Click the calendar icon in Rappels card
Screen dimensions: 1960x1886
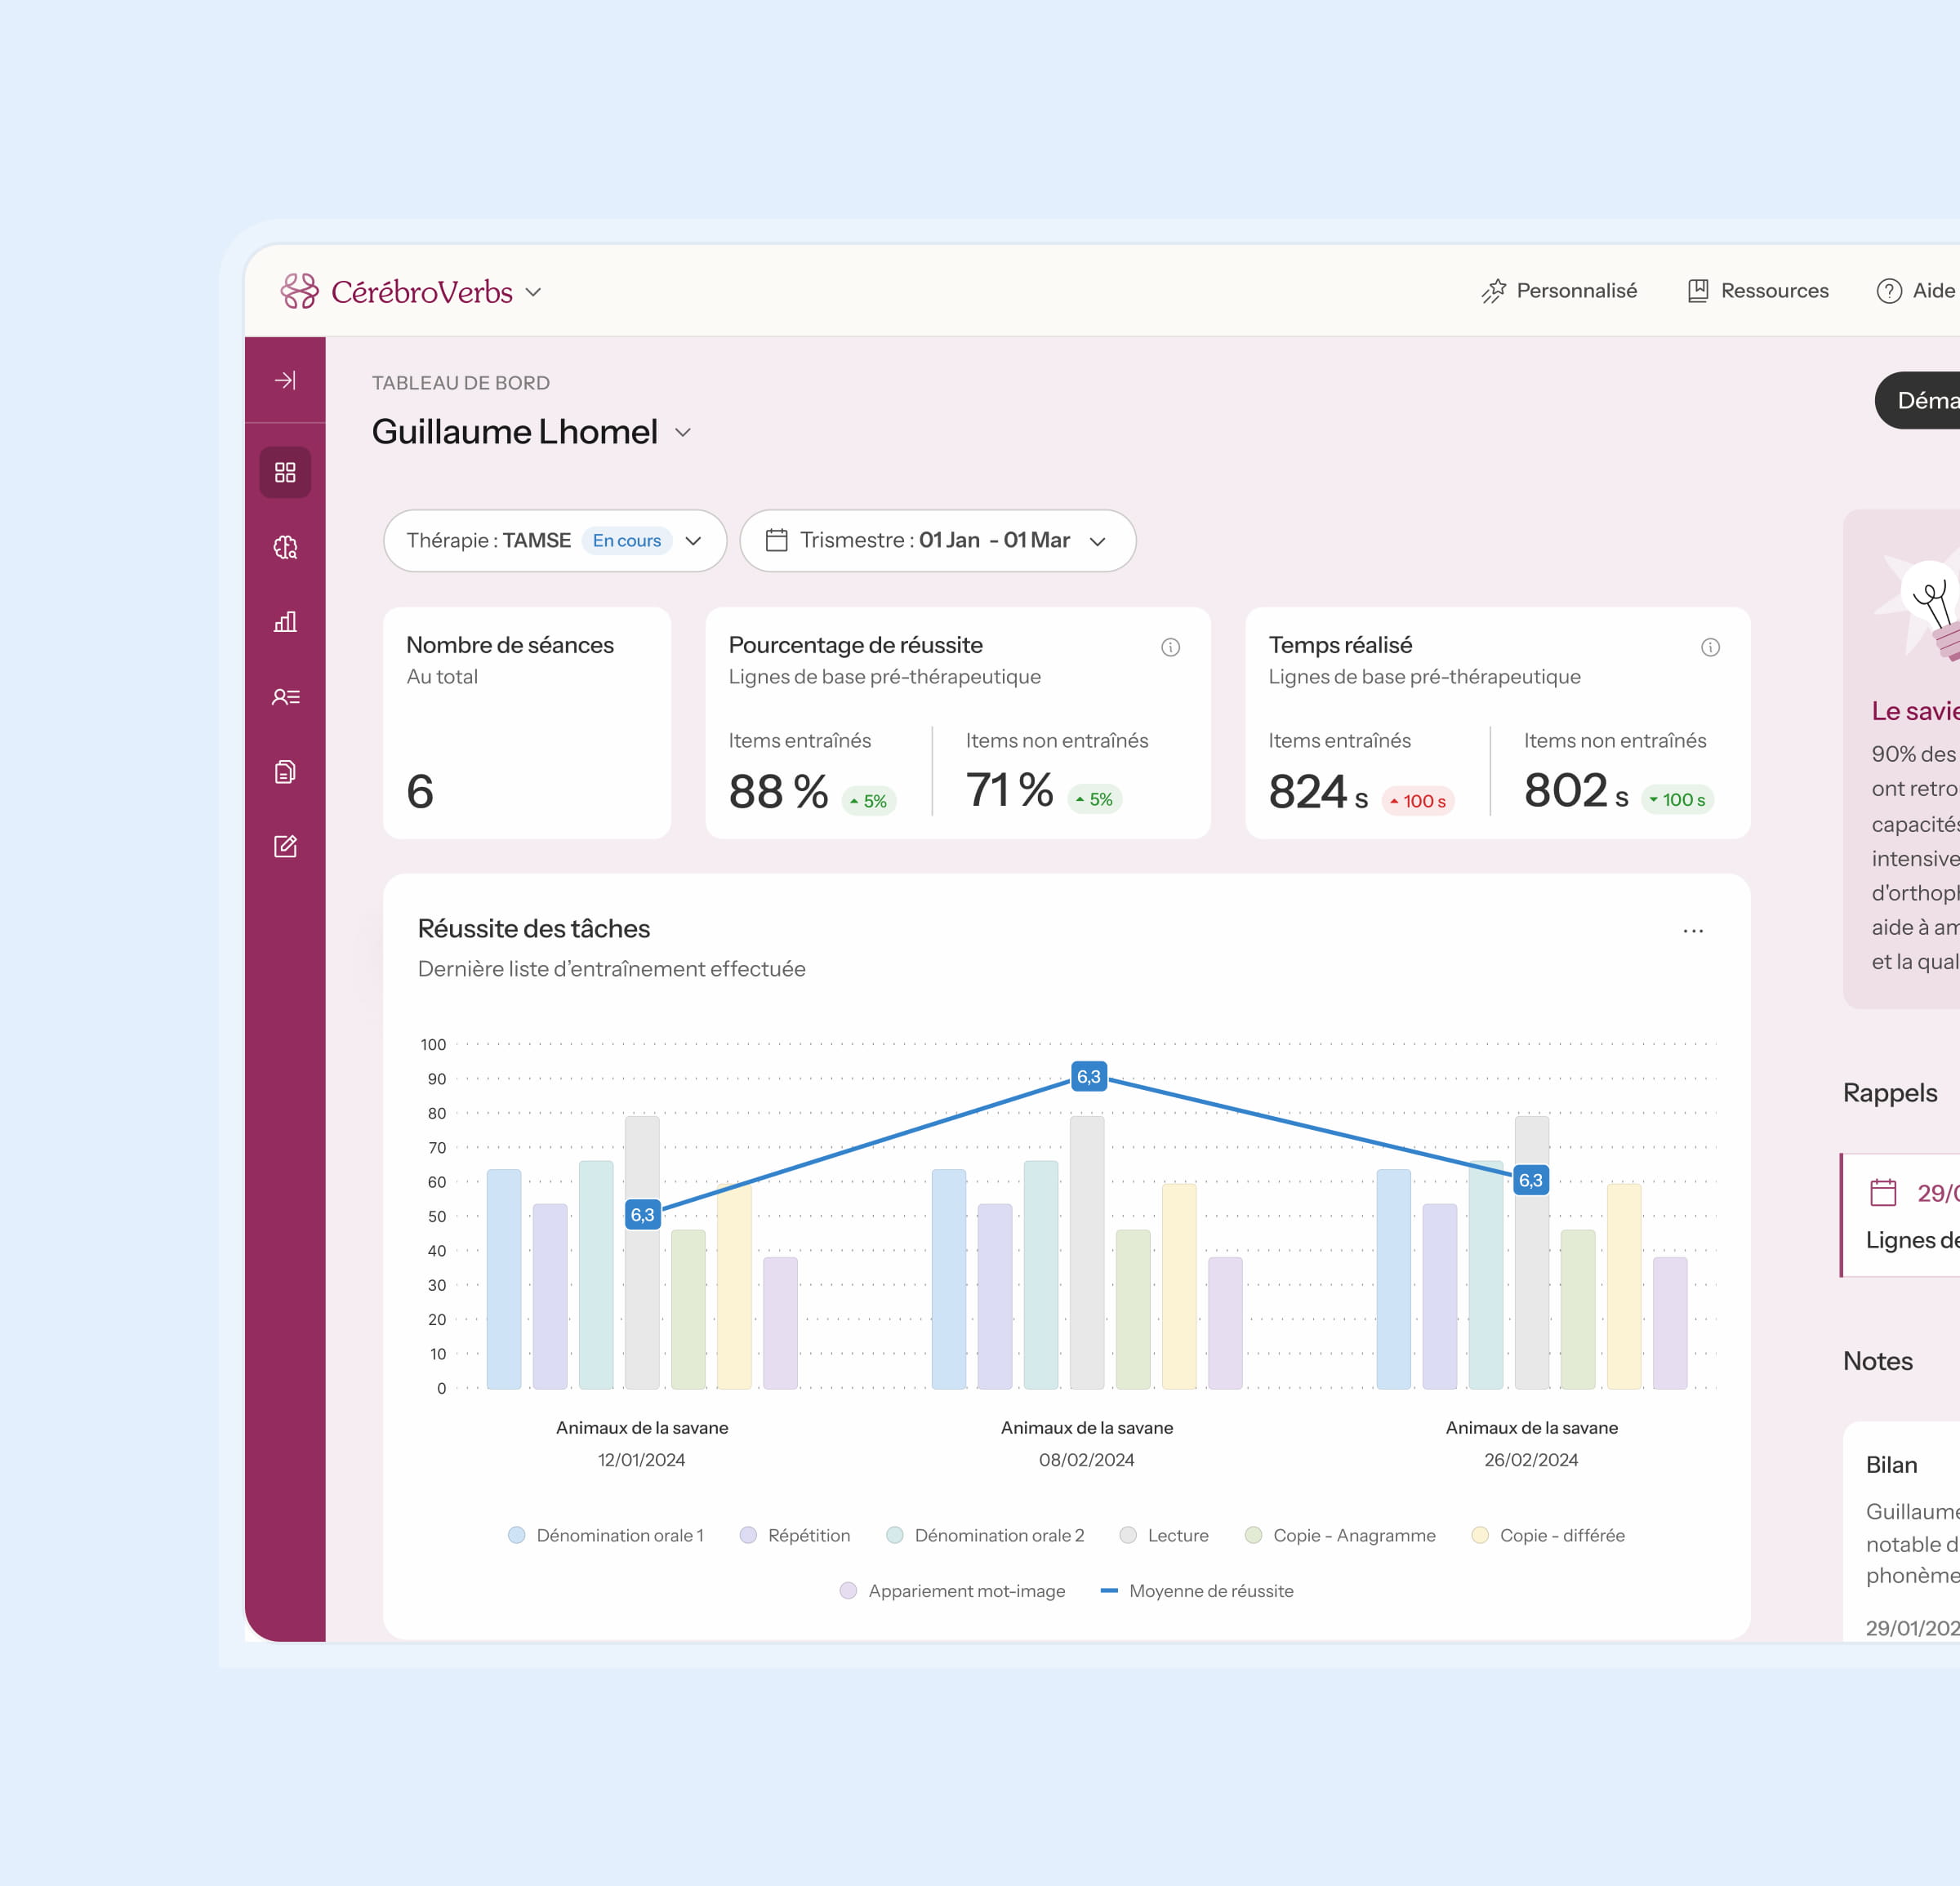pos(1883,1191)
